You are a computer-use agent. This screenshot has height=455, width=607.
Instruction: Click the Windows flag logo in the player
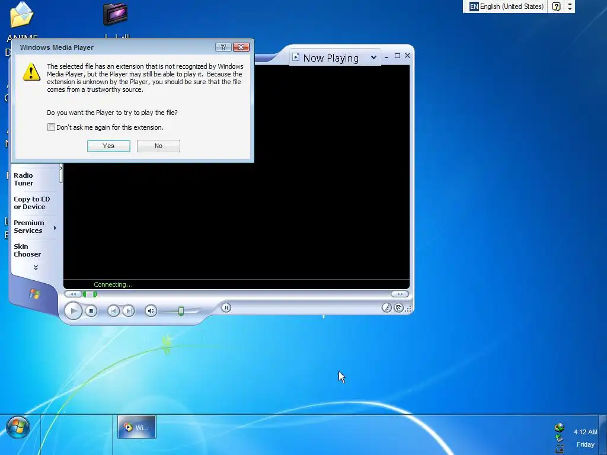[x=34, y=294]
